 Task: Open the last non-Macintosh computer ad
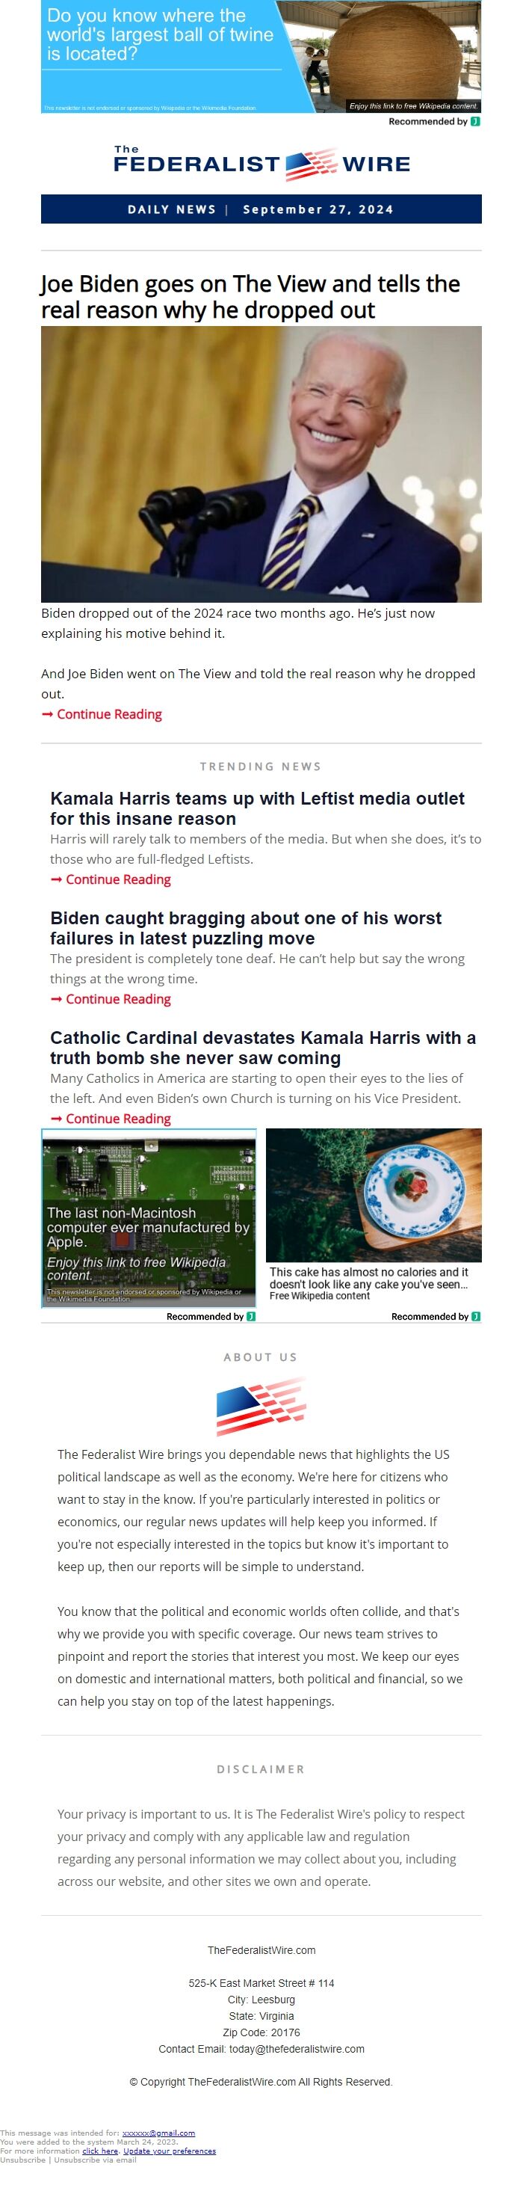click(x=149, y=1218)
